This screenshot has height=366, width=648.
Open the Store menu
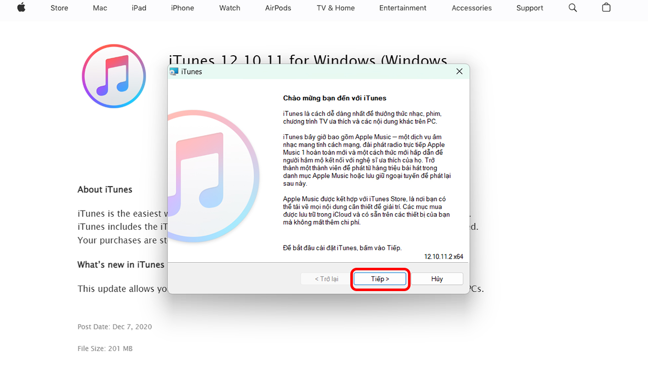59,8
